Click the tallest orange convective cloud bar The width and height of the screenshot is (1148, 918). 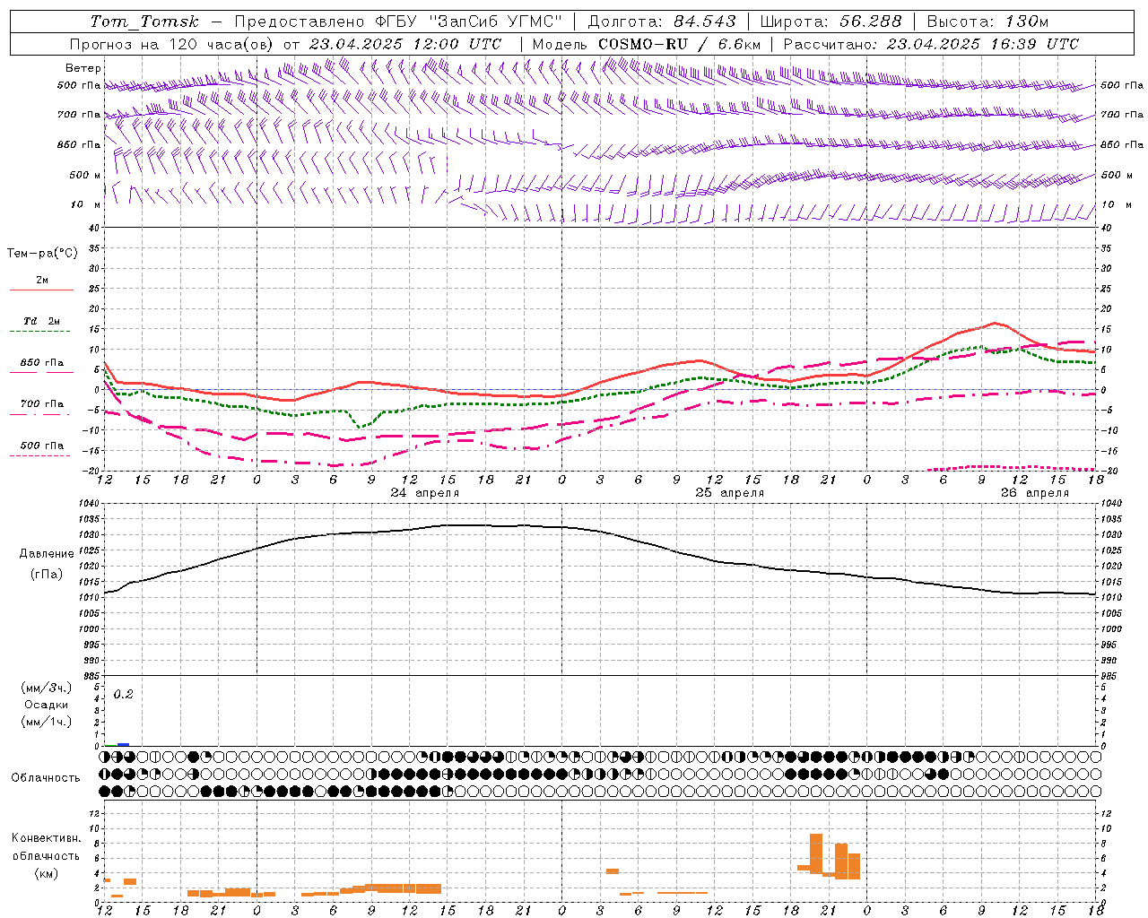pyautogui.click(x=816, y=853)
